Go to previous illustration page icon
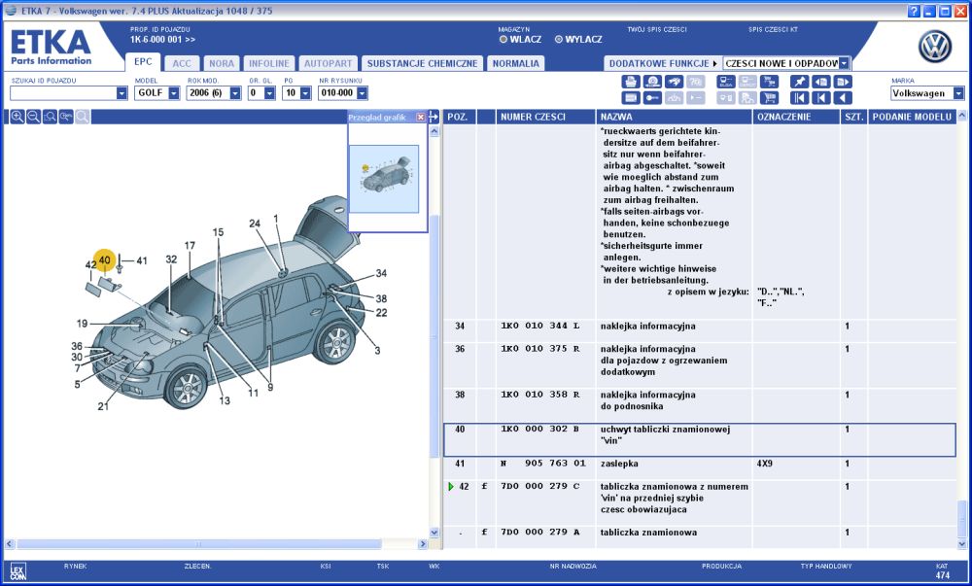The width and height of the screenshot is (972, 586). [821, 82]
